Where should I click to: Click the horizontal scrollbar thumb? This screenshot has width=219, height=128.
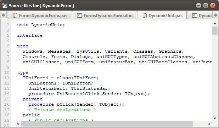point(107,124)
